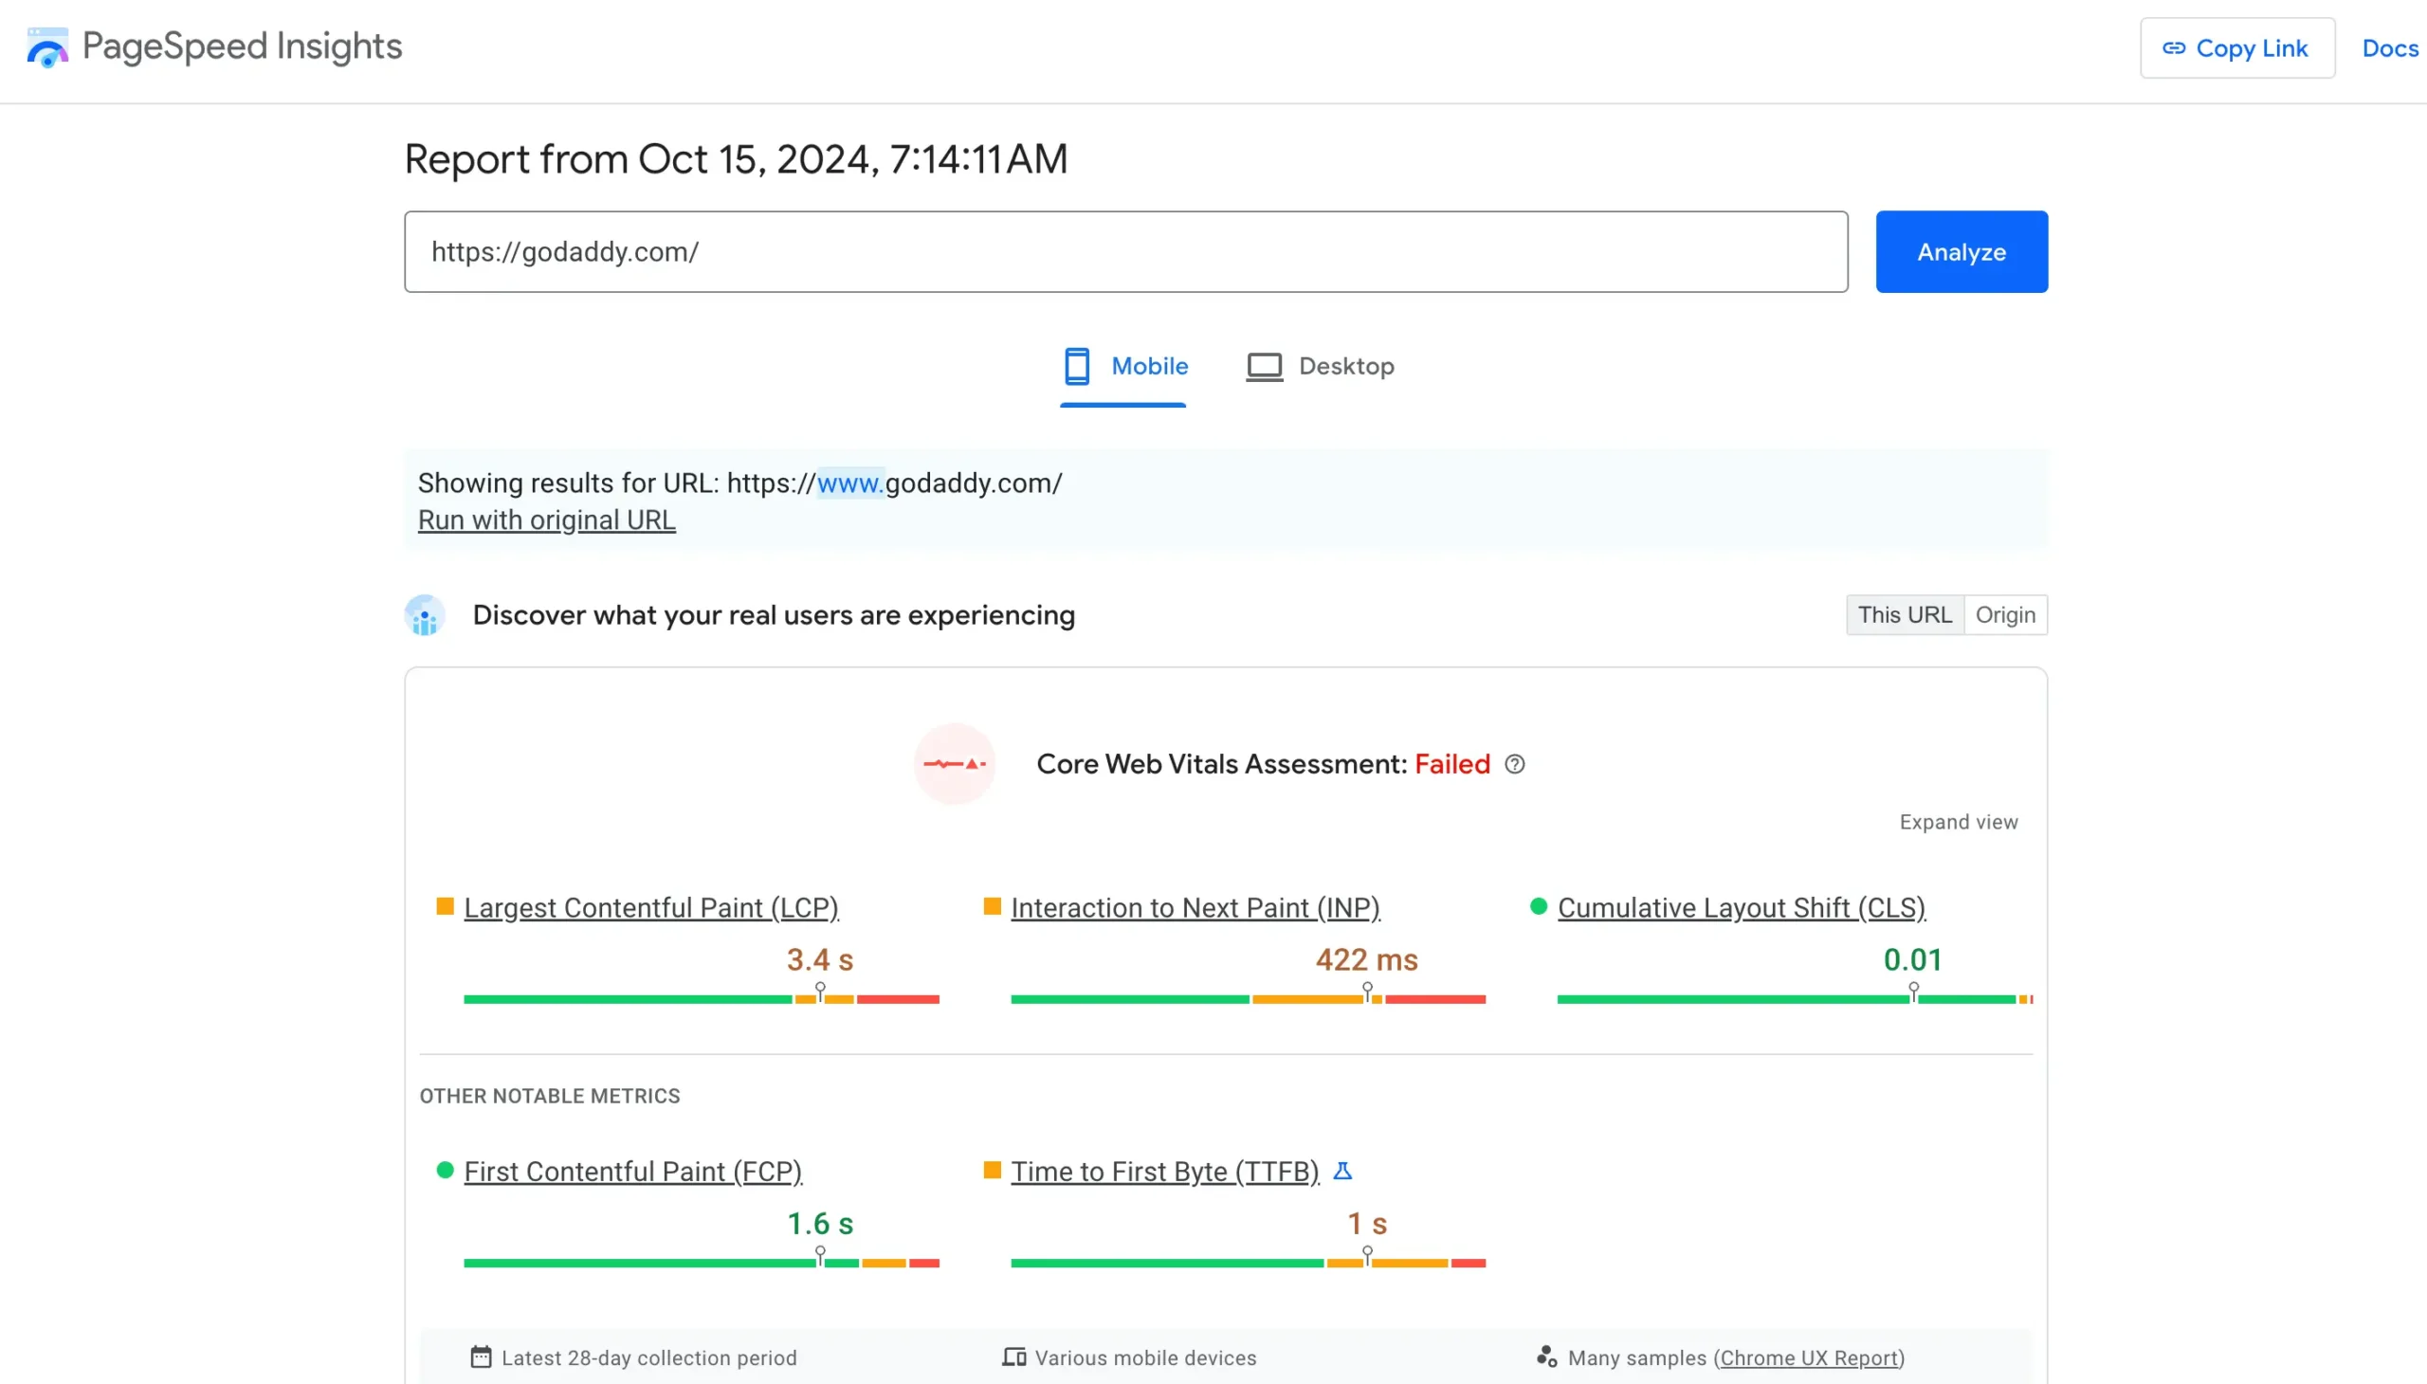Image resolution: width=2427 pixels, height=1384 pixels.
Task: Click the Report from Oct 15, 2024 heading
Action: [x=736, y=158]
